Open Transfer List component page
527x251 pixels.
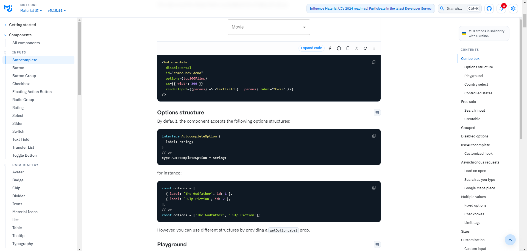click(23, 147)
